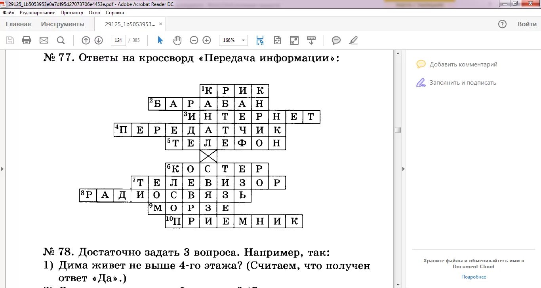Viewport: 541px width, 288px height.
Task: Fit one full page icon
Action: point(277,40)
